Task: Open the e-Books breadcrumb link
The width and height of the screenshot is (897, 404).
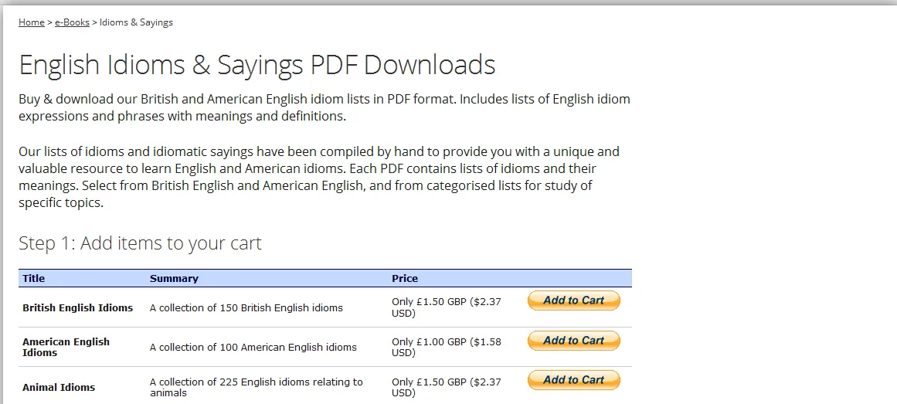Action: pos(72,22)
